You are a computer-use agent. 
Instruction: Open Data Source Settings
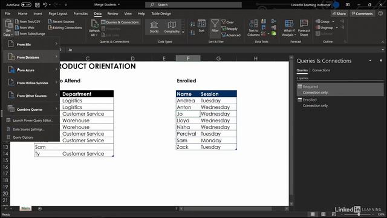31,129
